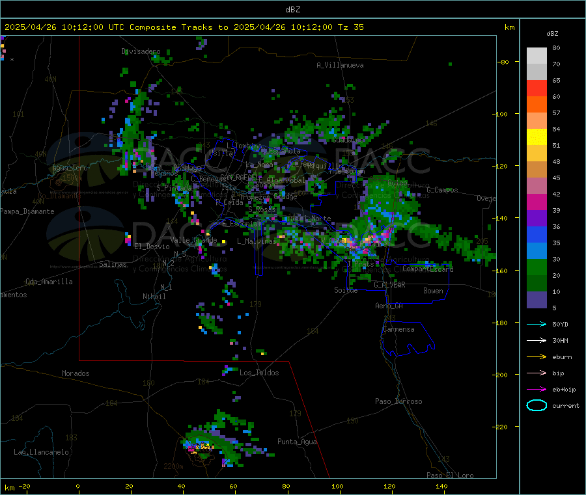Click the Punta_Agua map label
The width and height of the screenshot is (586, 495).
coord(297,442)
